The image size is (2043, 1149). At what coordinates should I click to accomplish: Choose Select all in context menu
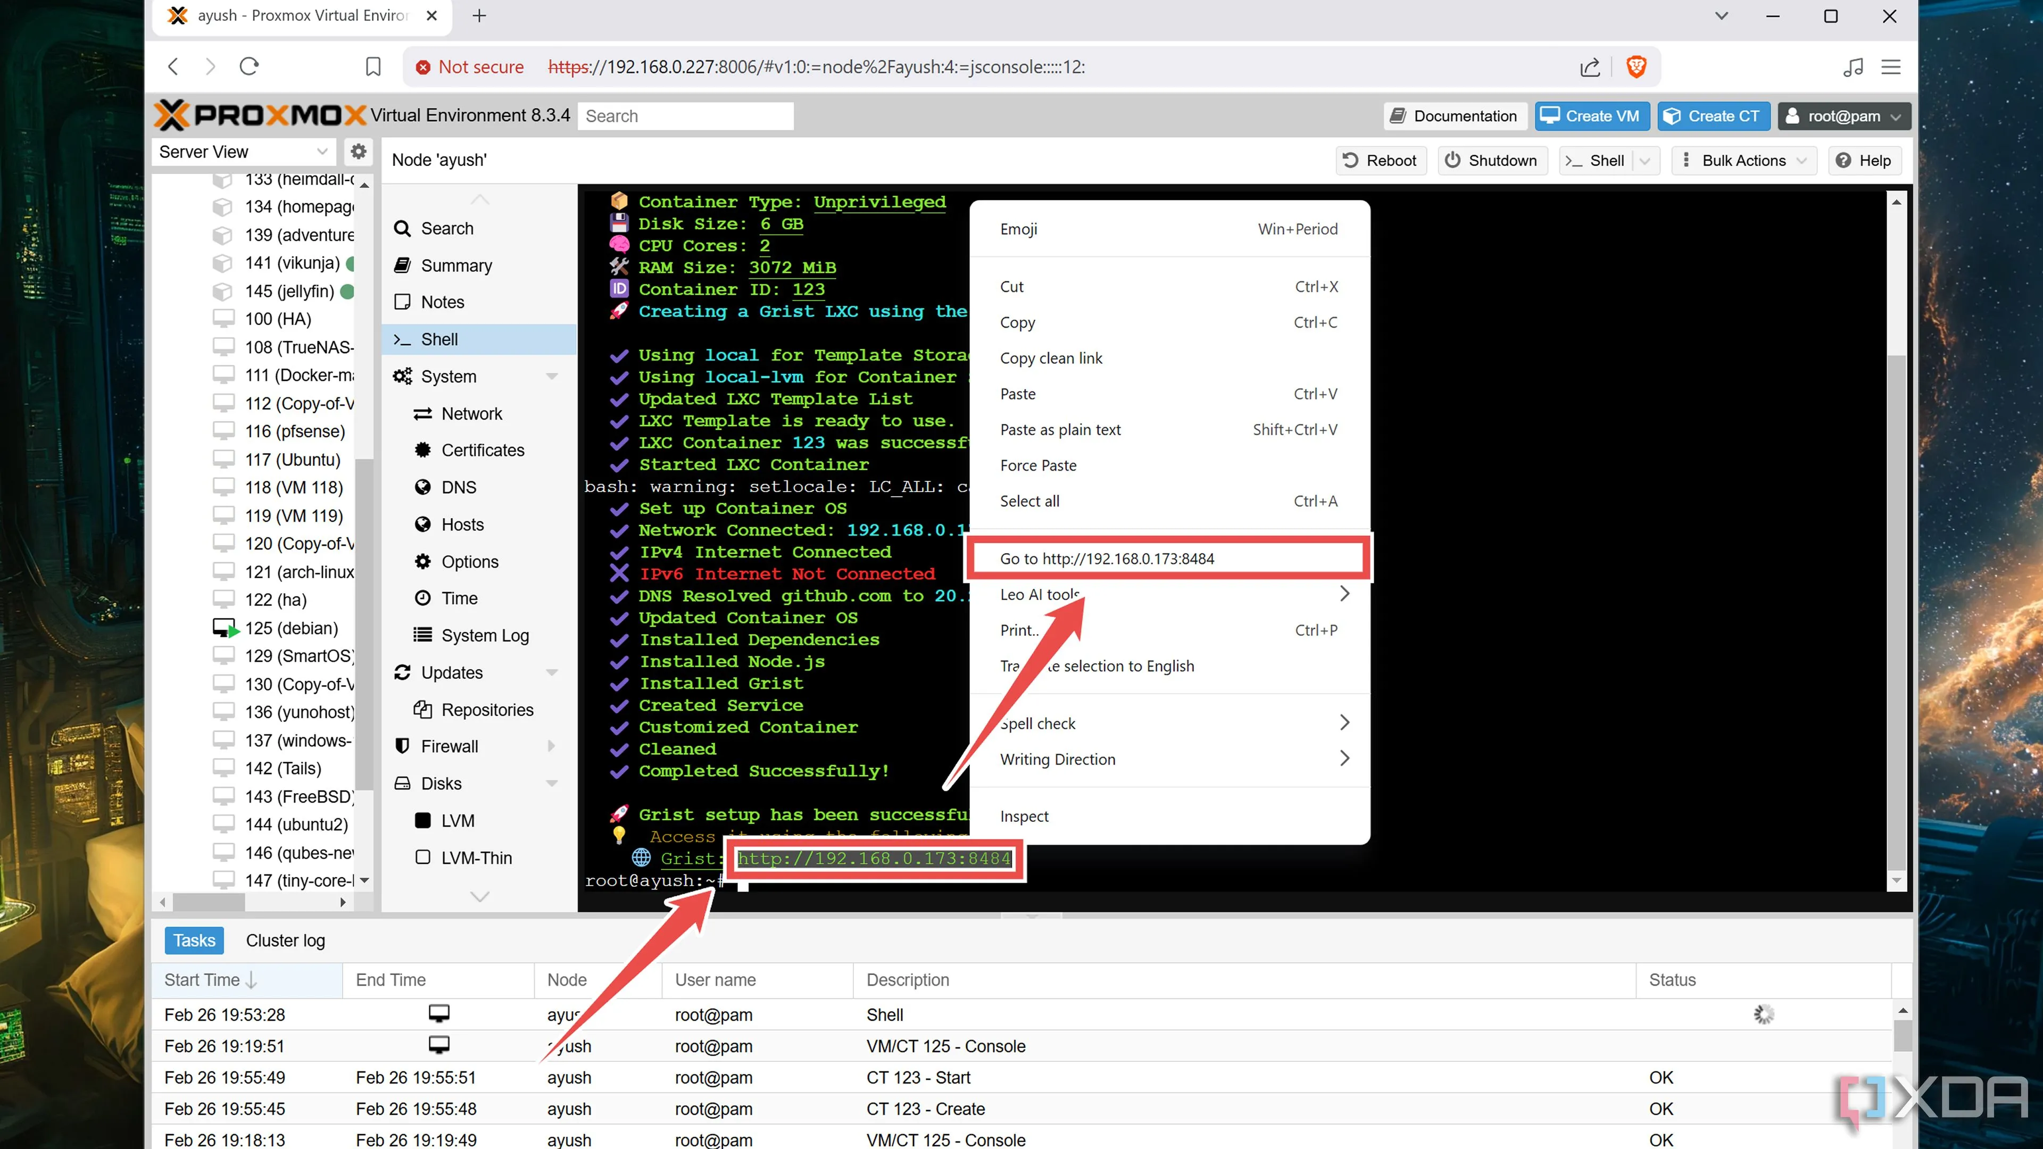click(1169, 501)
